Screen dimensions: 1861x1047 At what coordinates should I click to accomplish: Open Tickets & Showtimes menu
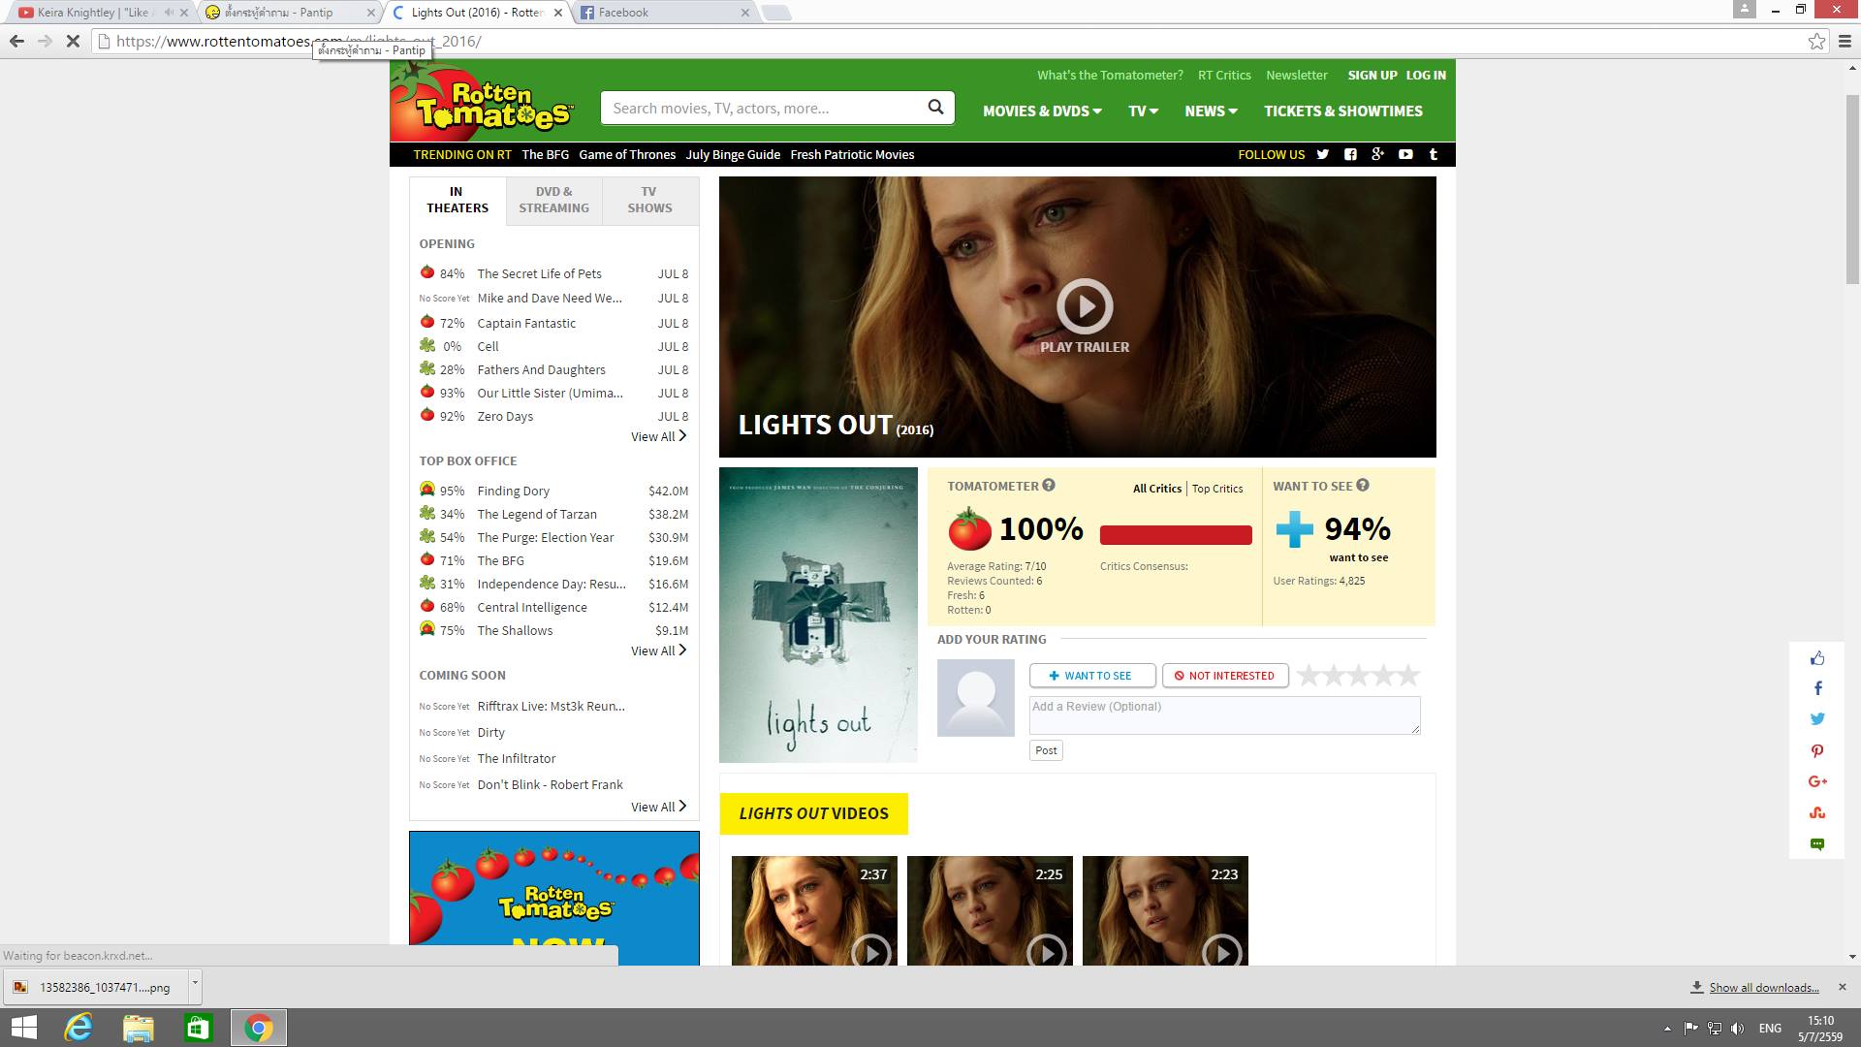tap(1343, 111)
